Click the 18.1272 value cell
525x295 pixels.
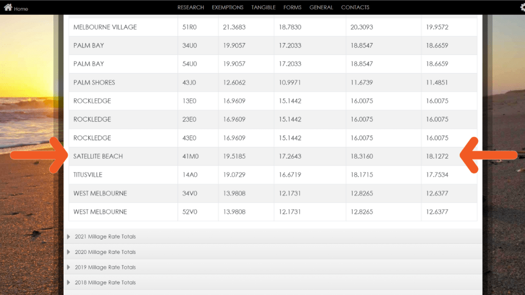pyautogui.click(x=437, y=156)
